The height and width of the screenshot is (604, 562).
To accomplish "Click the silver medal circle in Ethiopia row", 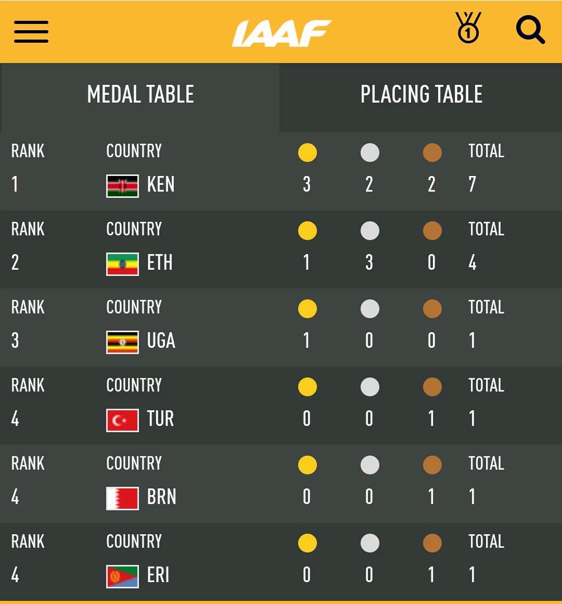I will 369,231.
